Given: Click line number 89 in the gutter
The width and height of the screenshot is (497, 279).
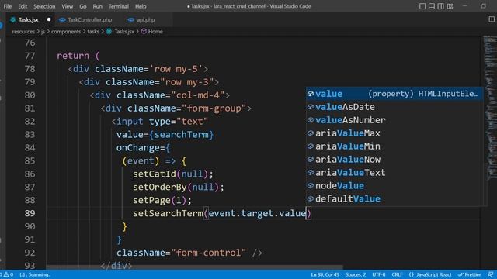Looking at the screenshot, I should (x=30, y=213).
